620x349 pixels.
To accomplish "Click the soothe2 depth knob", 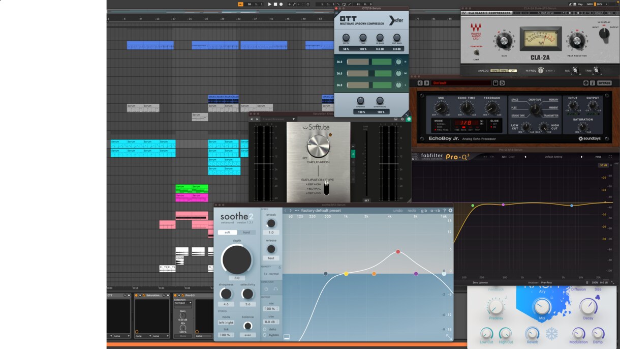I will (237, 259).
